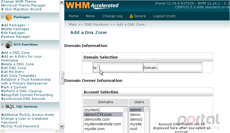The width and height of the screenshot is (230, 133).
Task: Open Synchronize DNS Records link
Action: pyautogui.click(x=23, y=99)
